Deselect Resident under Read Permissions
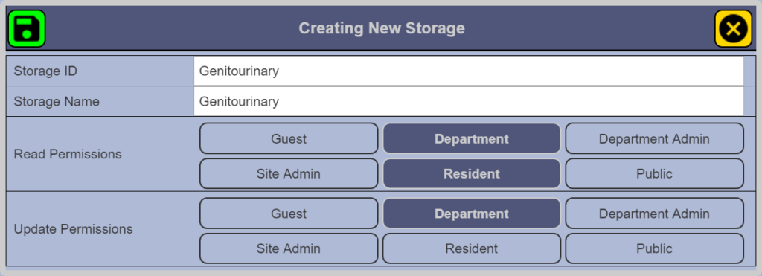The width and height of the screenshot is (762, 276). pos(471,173)
